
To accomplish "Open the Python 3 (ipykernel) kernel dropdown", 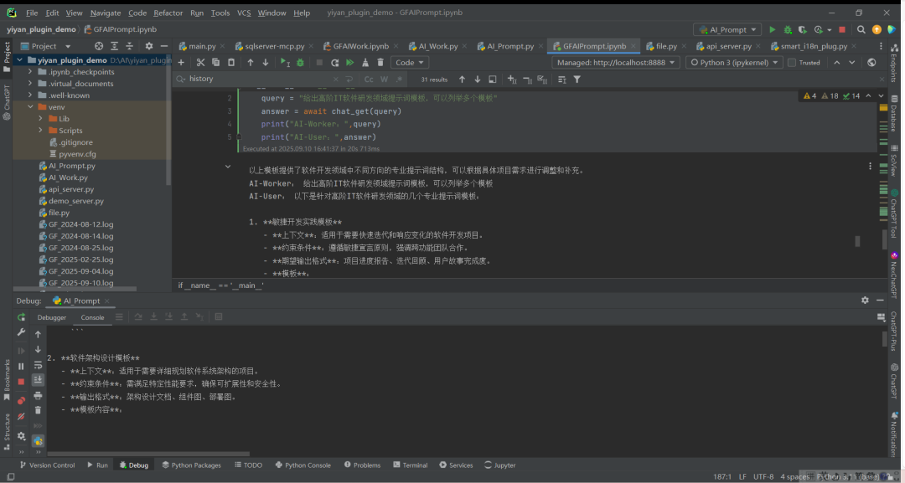I will (734, 63).
